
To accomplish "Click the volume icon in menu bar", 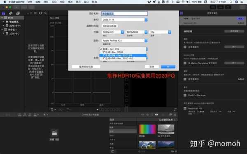I will click(188, 2).
